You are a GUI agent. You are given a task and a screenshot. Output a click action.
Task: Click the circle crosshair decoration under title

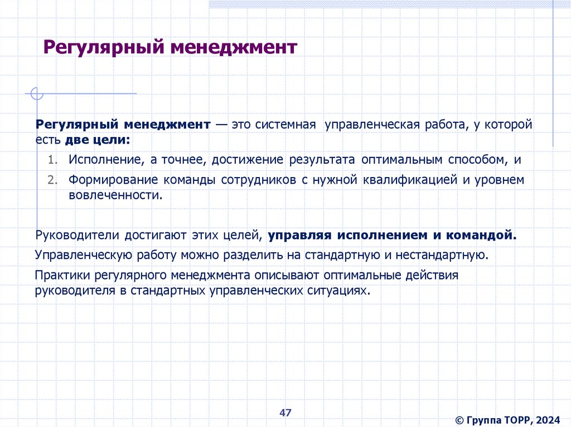pyautogui.click(x=37, y=94)
